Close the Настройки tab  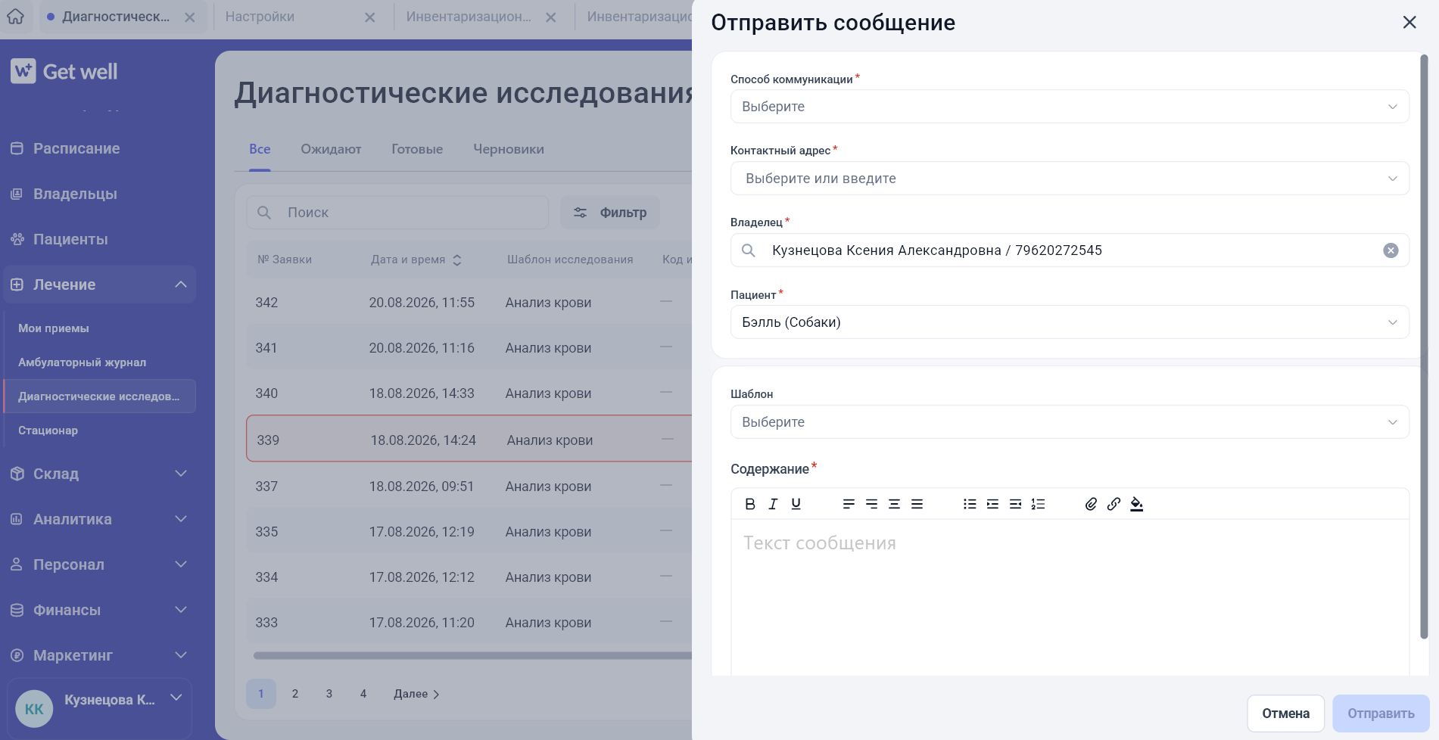[x=369, y=17]
